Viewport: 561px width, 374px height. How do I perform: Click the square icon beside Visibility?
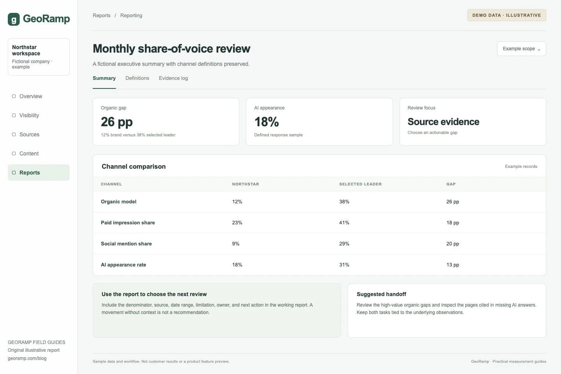(14, 115)
